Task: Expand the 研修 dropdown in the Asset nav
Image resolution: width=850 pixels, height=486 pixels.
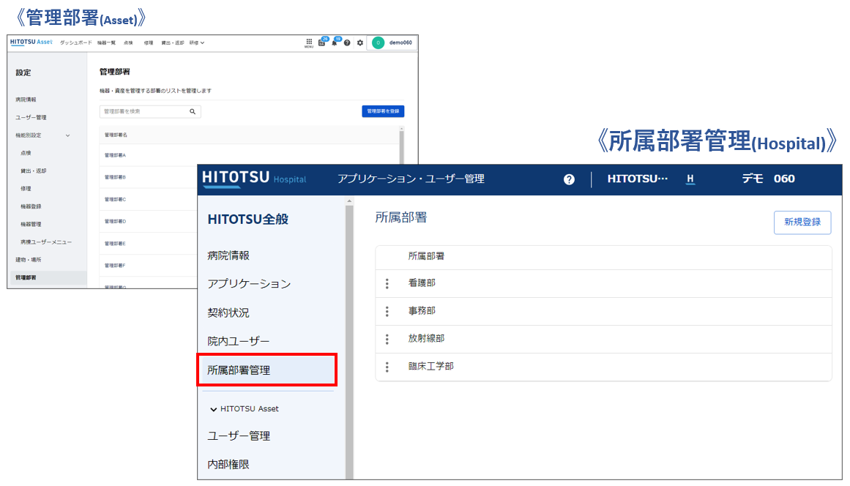Action: pos(197,42)
